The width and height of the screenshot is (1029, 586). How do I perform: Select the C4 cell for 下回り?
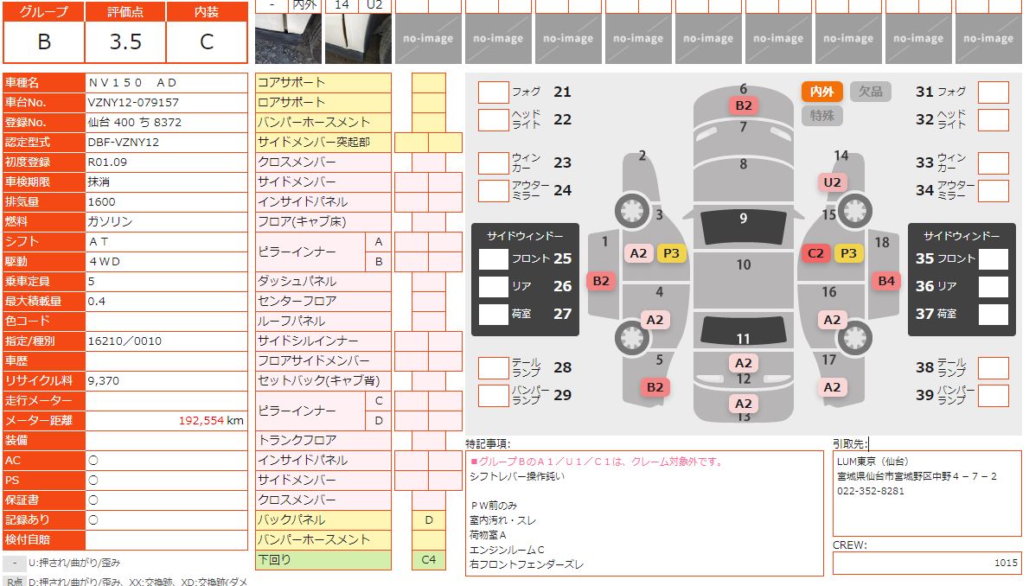coord(428,560)
